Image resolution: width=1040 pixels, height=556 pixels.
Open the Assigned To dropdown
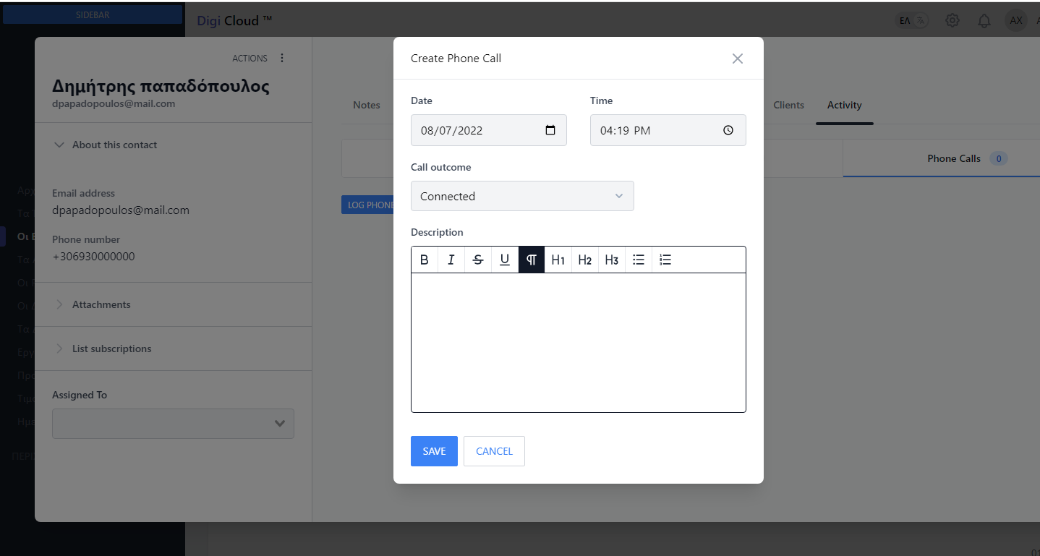pyautogui.click(x=173, y=424)
